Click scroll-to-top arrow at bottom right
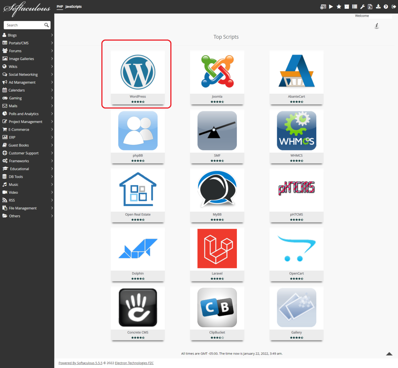 click(x=389, y=354)
